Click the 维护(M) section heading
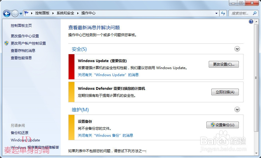Viewport: 261px width, 158px height. point(80,110)
